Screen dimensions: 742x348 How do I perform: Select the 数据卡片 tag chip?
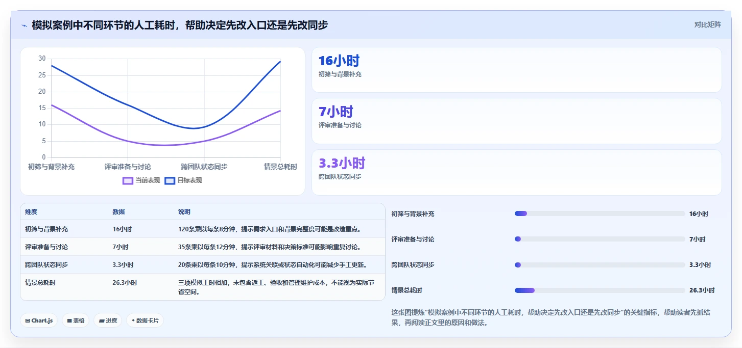(145, 320)
